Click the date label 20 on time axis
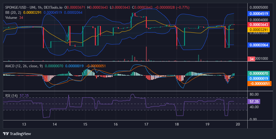 (238, 124)
